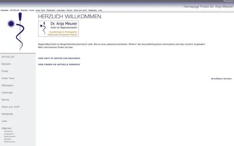Select Praxis in the left sidebar
The image size is (234, 146).
click(5, 71)
